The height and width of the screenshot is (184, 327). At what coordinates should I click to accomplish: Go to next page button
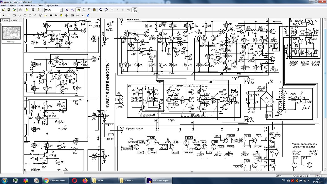tap(123, 10)
